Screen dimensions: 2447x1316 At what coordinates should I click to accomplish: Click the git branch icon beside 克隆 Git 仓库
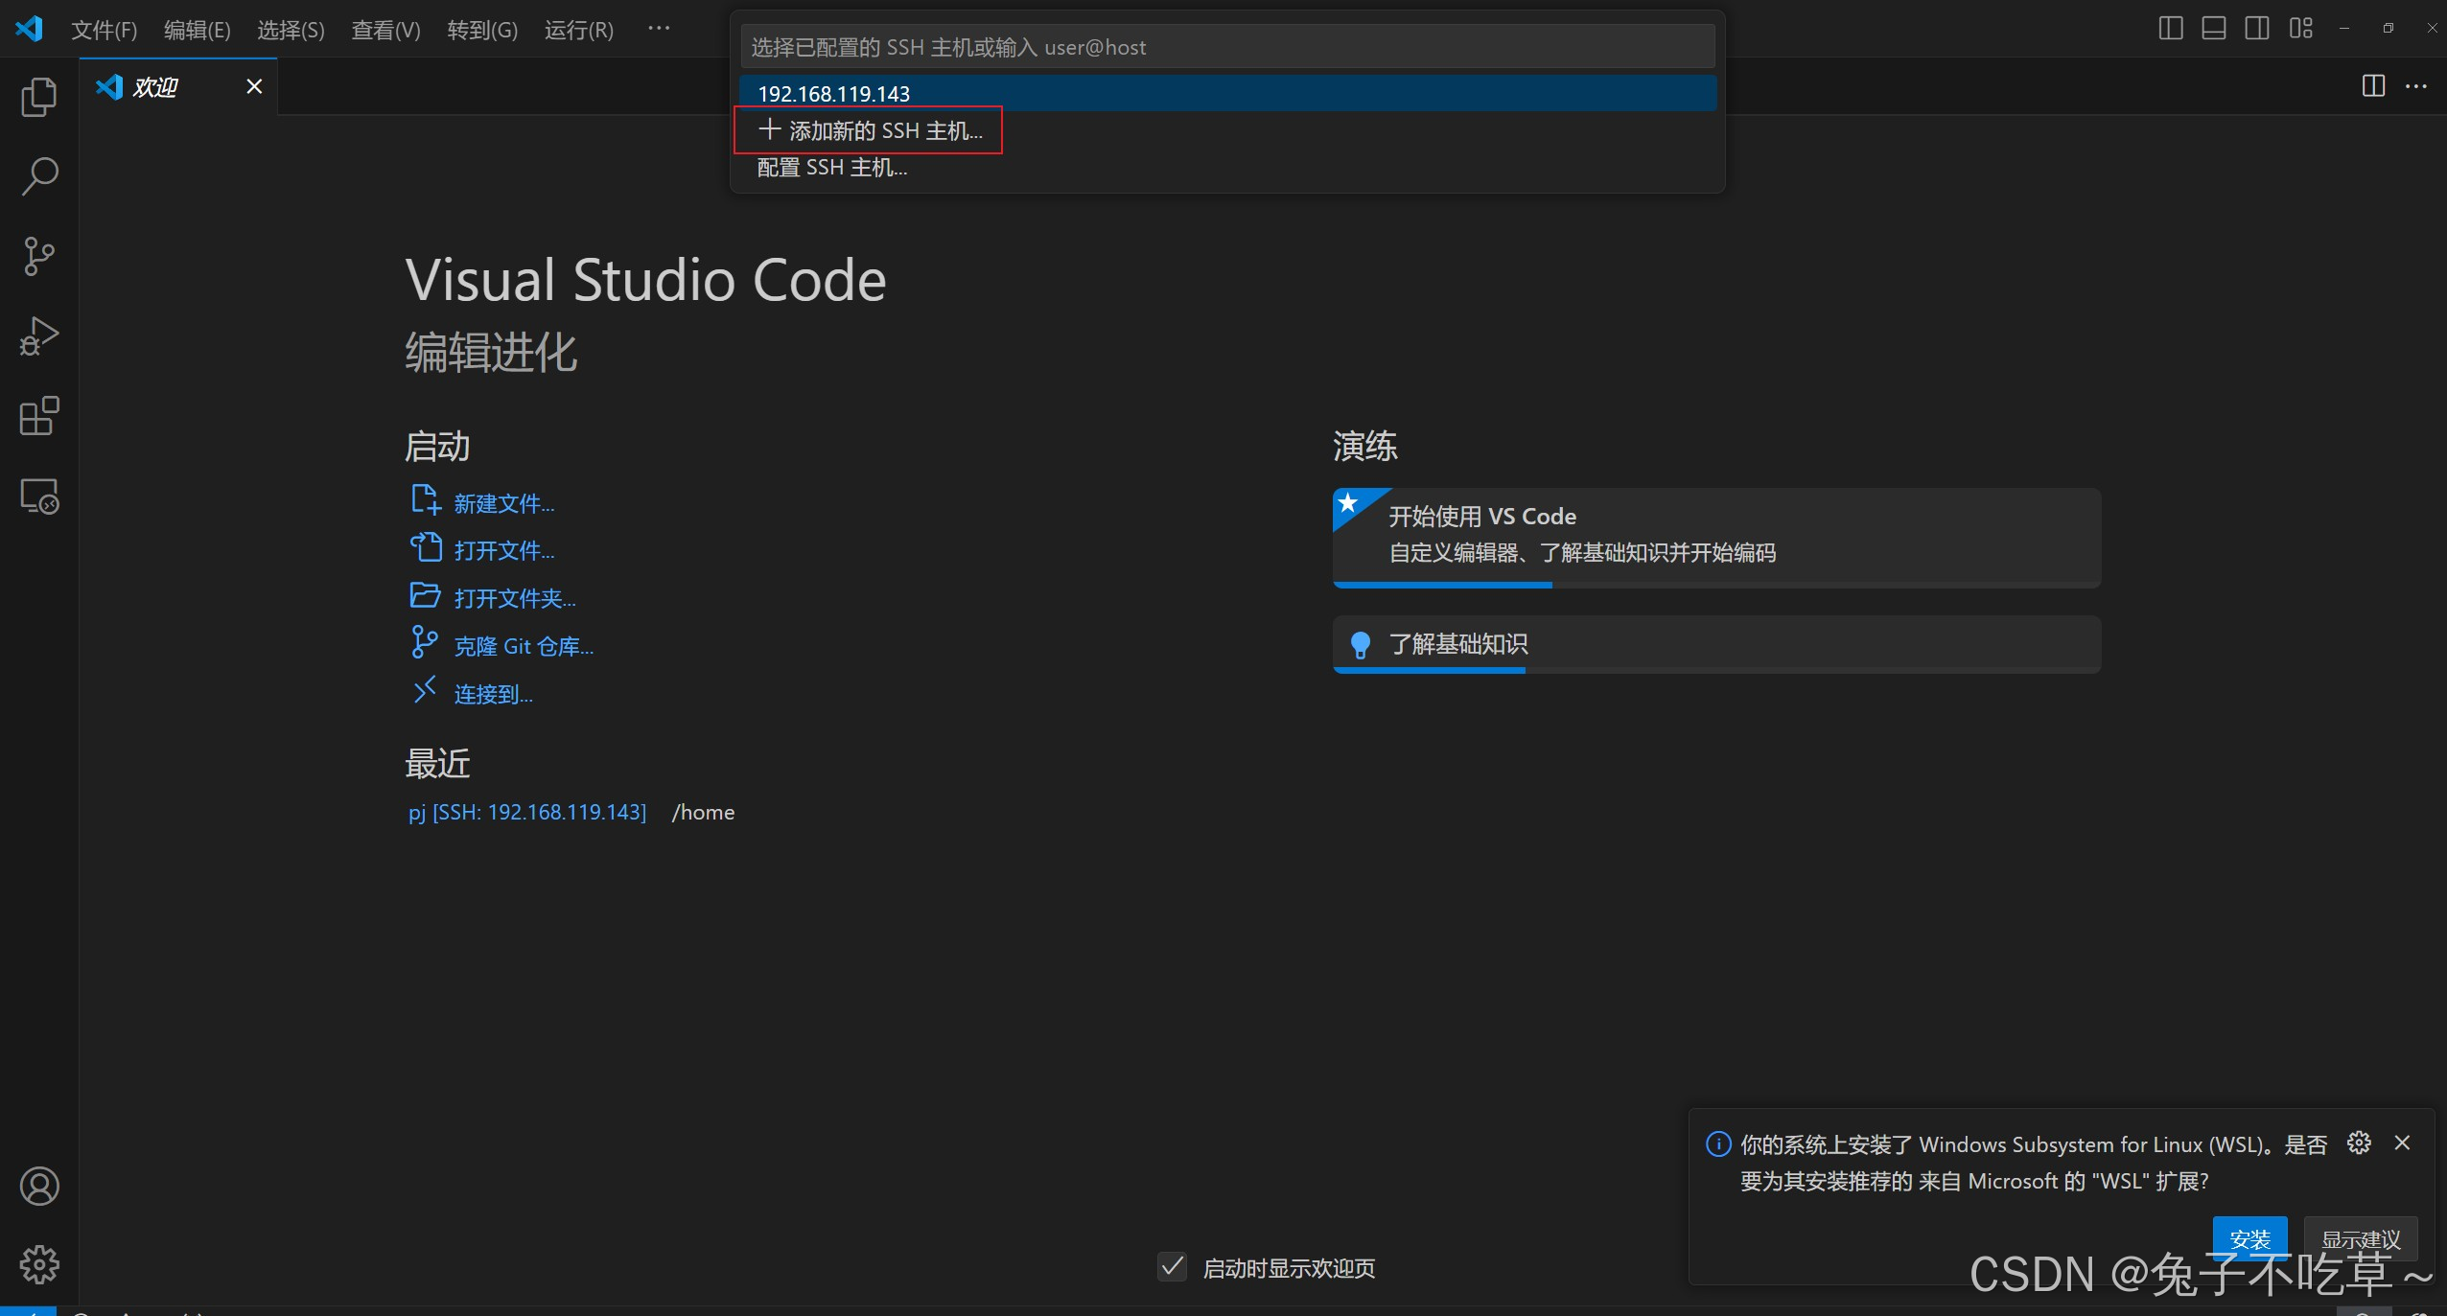[425, 642]
